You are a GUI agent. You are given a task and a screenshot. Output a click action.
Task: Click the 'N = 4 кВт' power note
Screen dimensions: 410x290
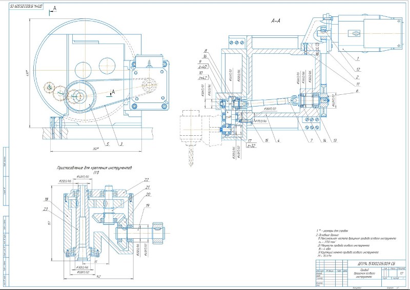pos(324,249)
